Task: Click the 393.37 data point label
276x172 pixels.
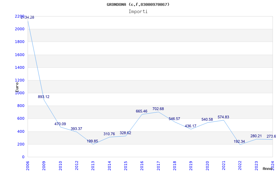Action: click(76, 129)
